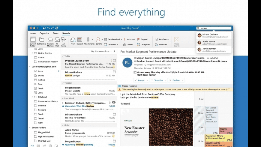This screenshot has height=147, width=261.
Task: Collapse the Today group
Action: coord(63,56)
